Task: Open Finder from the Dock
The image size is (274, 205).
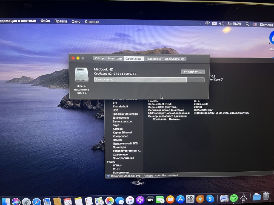Action: click(x=5, y=202)
